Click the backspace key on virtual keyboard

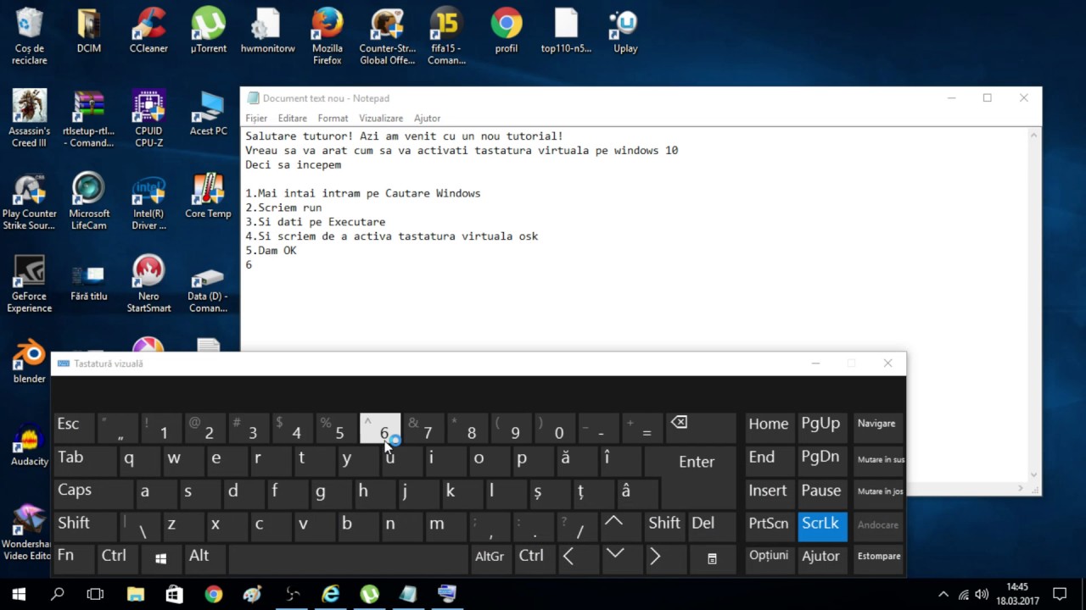point(701,428)
